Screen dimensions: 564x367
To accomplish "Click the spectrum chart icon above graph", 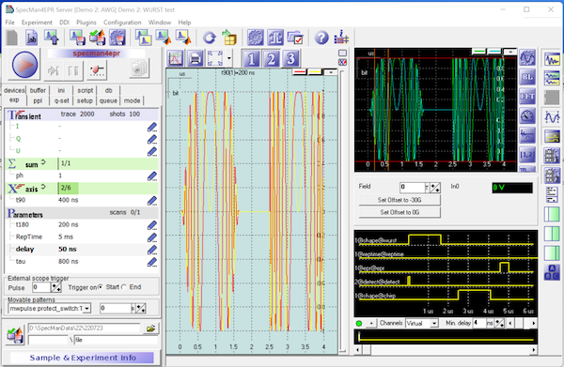I will (x=176, y=58).
